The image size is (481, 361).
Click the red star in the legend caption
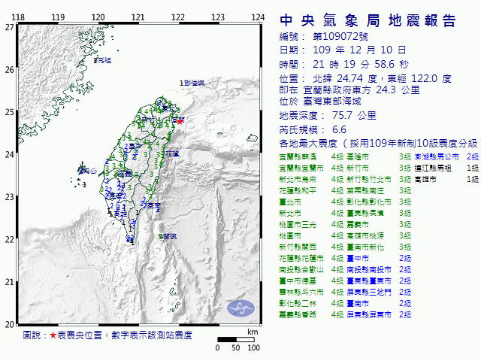click(x=53, y=335)
